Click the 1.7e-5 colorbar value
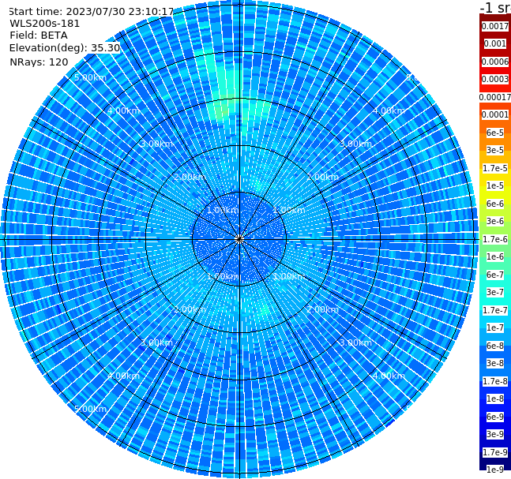511x479 pixels. [495, 168]
